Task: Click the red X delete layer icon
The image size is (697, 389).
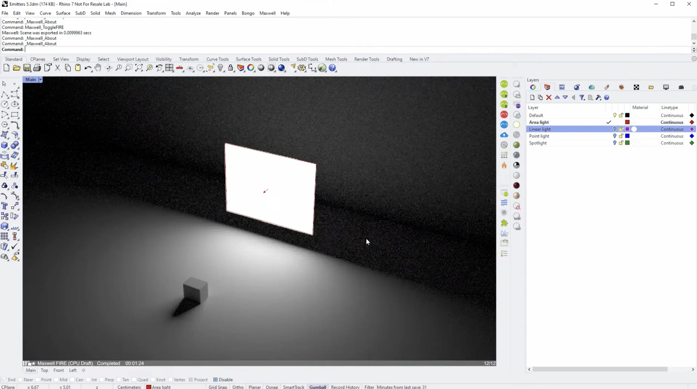Action: 549,98
